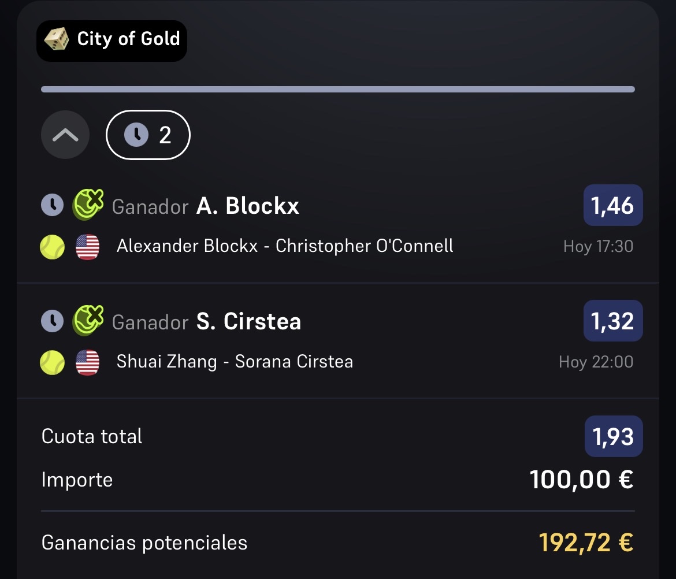The image size is (676, 579).
Task: Open Alexander Blockx - Christopher O'Connell match
Action: click(x=284, y=246)
